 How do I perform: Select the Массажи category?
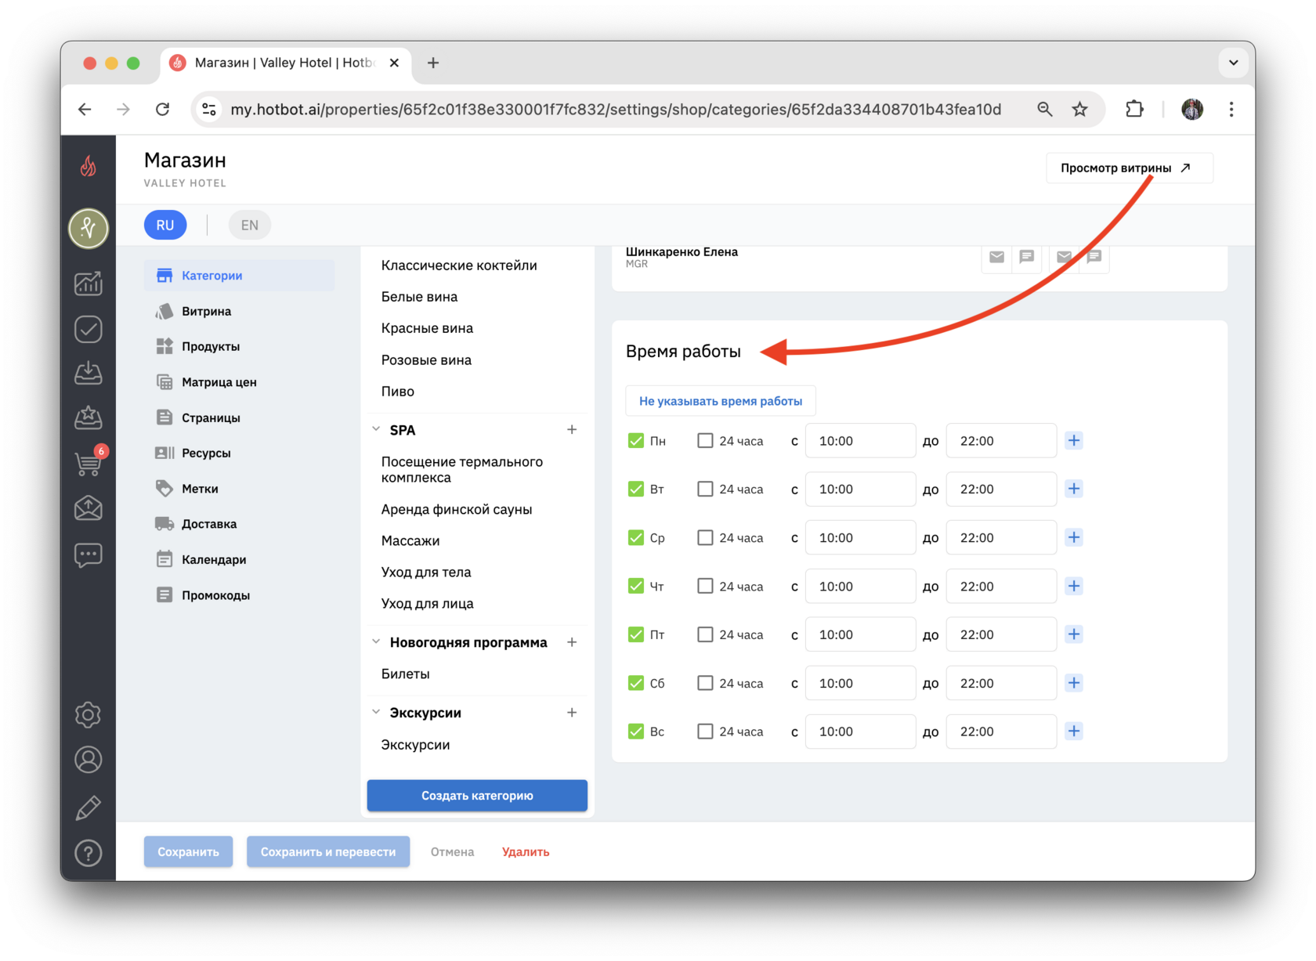[x=410, y=540]
